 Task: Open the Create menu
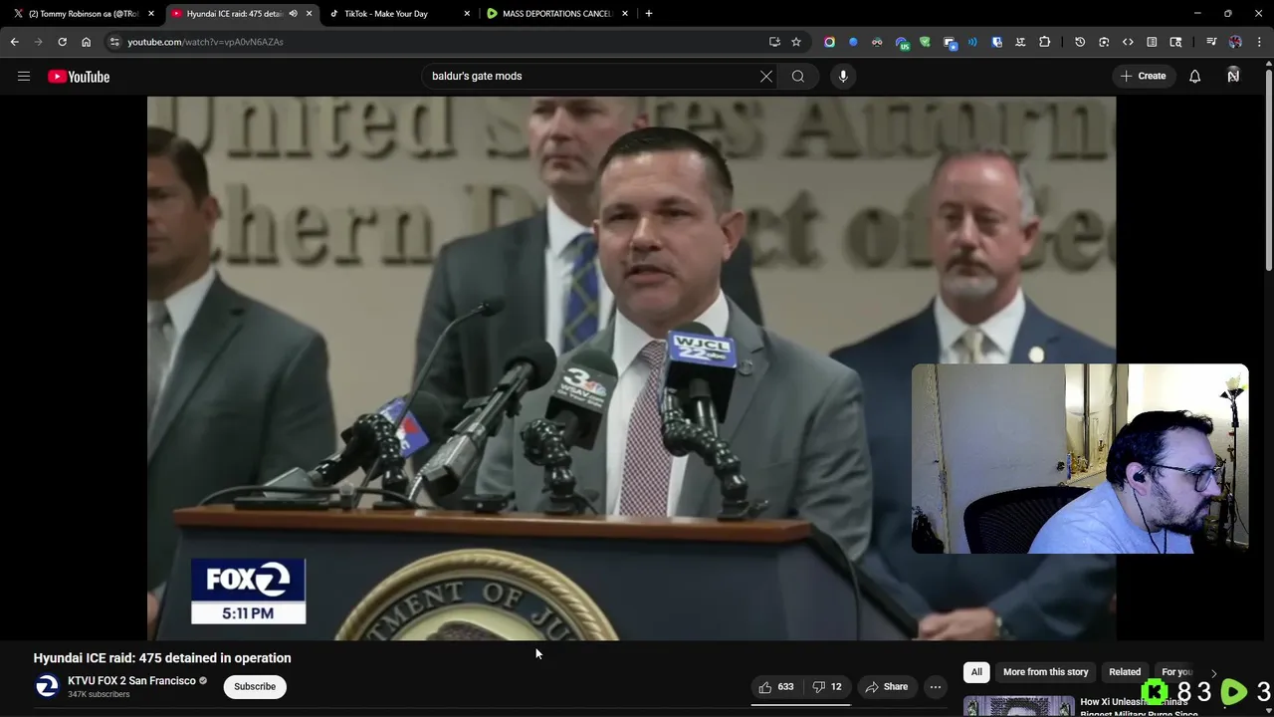pos(1143,76)
